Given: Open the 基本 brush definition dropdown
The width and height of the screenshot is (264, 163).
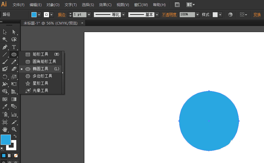Looking at the screenshot, I should (x=157, y=15).
